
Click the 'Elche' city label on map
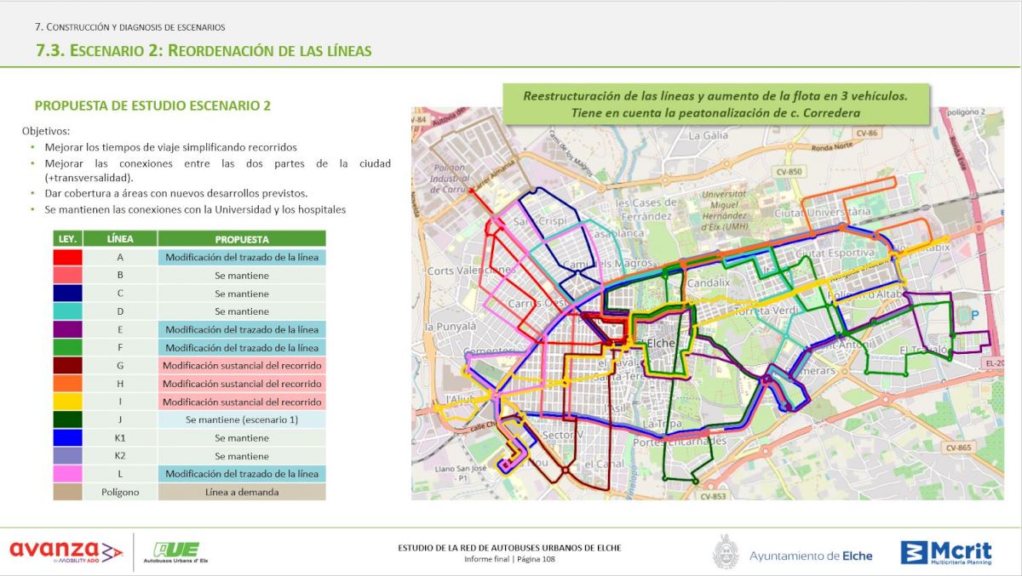click(661, 343)
